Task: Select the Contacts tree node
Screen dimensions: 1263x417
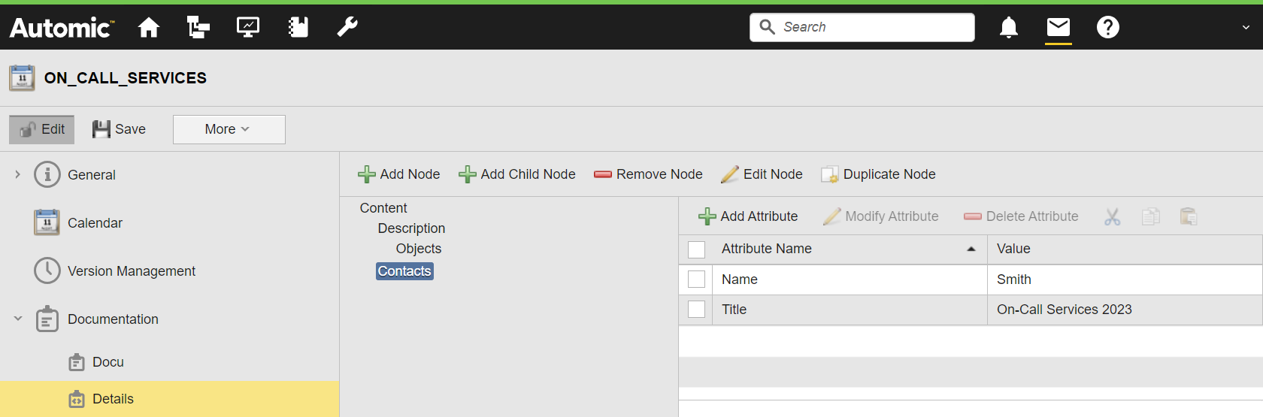Action: click(404, 271)
